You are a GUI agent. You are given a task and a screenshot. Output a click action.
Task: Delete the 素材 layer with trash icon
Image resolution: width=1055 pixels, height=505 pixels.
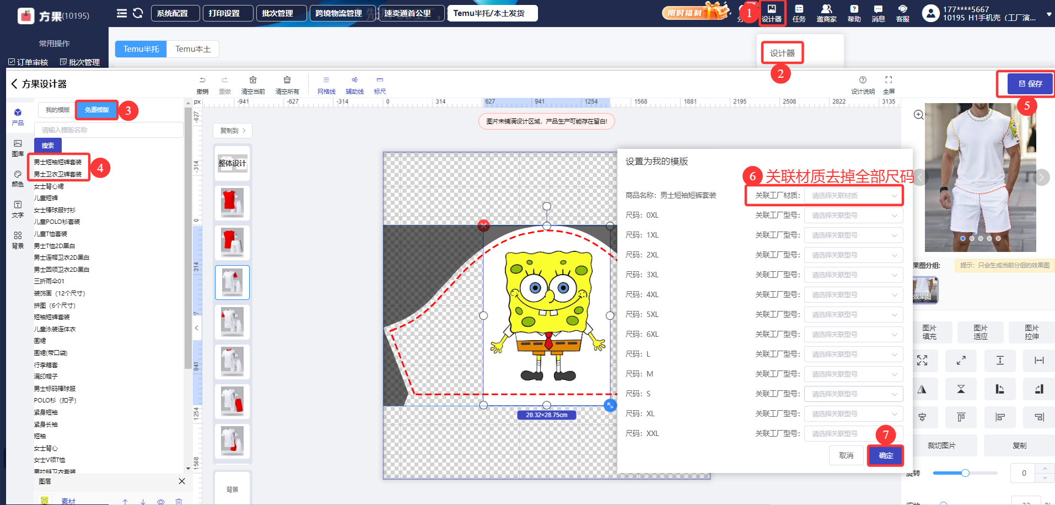pyautogui.click(x=179, y=502)
